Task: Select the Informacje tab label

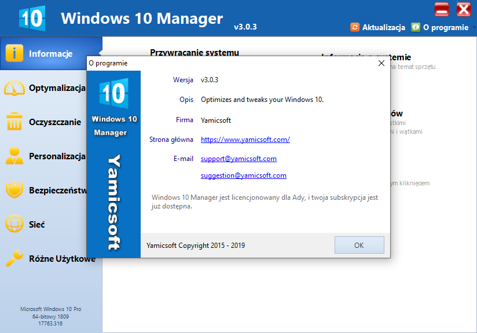Action: (51, 54)
